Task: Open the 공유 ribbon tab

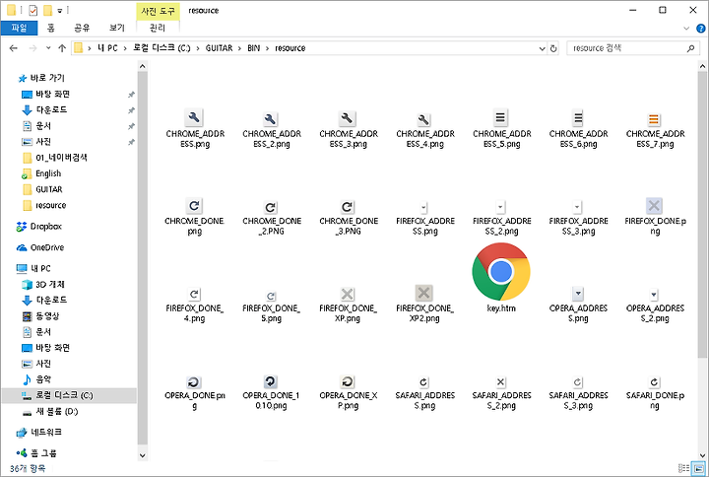Action: pos(82,28)
